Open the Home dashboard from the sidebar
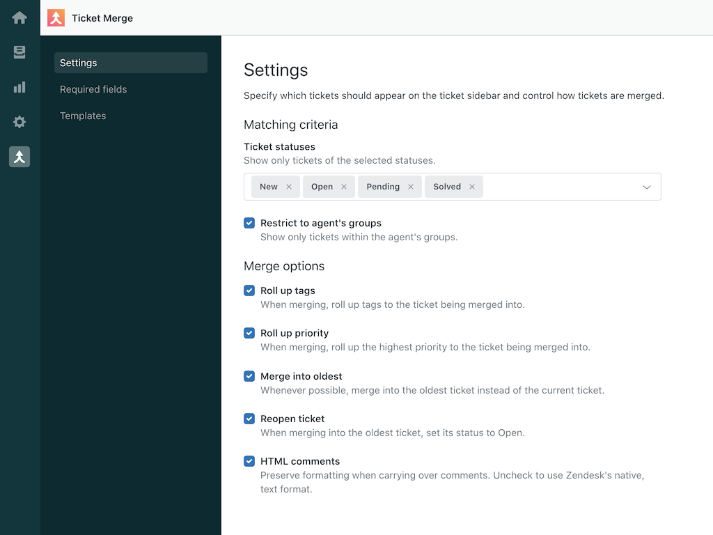 (x=19, y=17)
